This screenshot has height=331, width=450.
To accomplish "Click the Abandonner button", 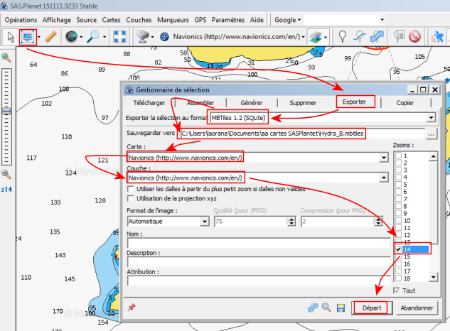I will [x=417, y=308].
